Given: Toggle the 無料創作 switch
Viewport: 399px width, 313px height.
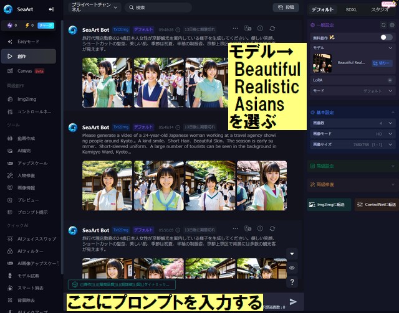Looking at the screenshot, I should [387, 37].
